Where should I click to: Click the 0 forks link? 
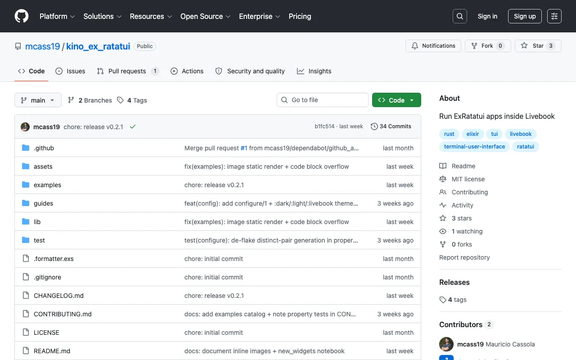point(462,244)
